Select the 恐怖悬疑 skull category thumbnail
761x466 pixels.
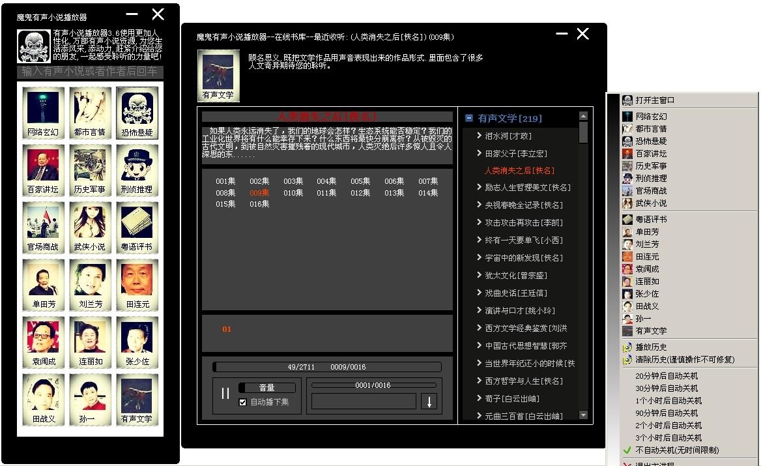[x=137, y=113]
